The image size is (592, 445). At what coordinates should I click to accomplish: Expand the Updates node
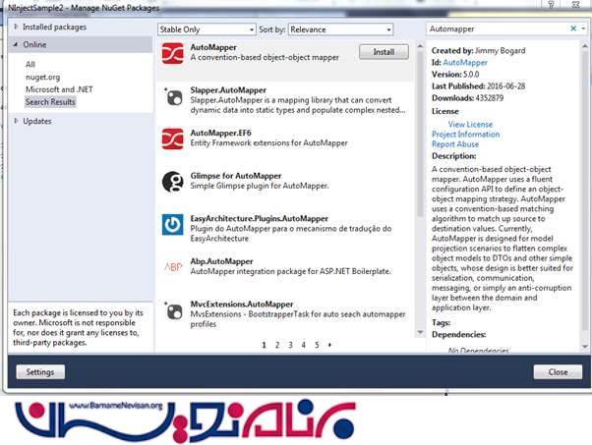pos(17,121)
